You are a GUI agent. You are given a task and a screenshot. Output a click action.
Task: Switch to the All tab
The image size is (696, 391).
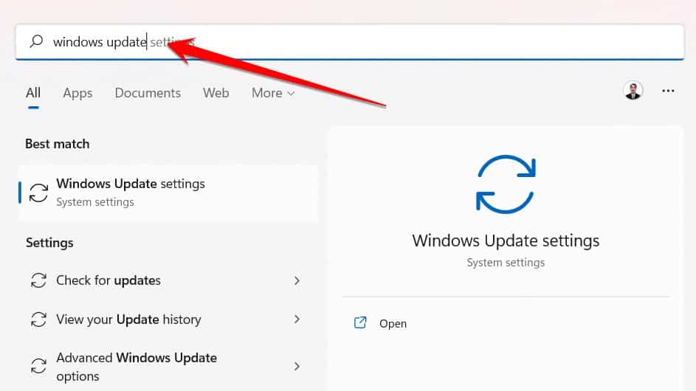point(33,93)
